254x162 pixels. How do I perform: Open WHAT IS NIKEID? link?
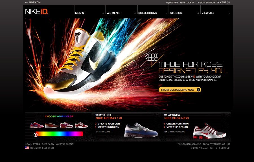[x=65, y=144]
